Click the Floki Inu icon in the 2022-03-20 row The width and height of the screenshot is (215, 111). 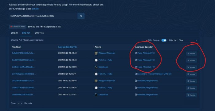coord(96,74)
